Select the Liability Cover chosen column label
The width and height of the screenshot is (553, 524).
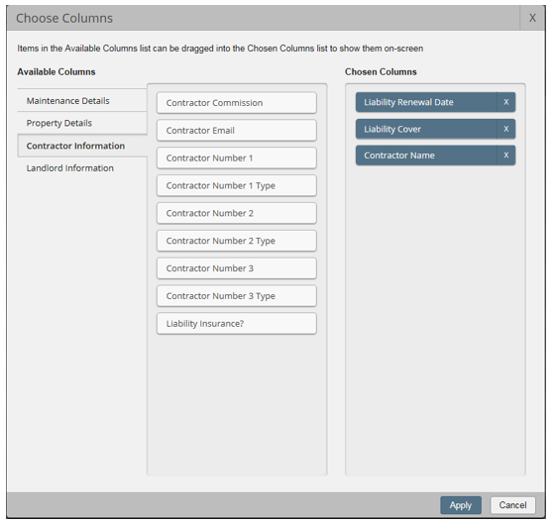(x=392, y=130)
